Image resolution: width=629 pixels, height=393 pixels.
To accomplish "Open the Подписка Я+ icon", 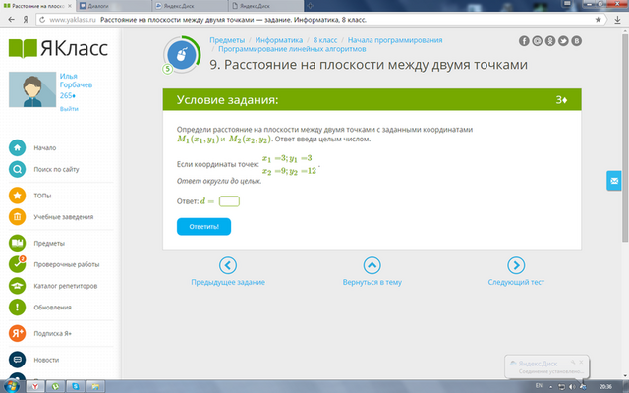I will click(18, 333).
